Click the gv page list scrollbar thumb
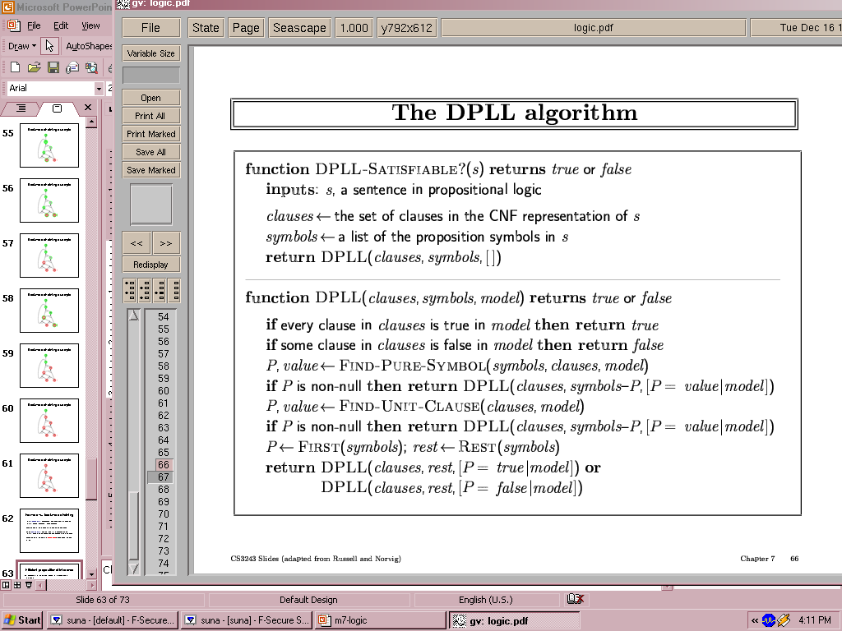 (133, 526)
